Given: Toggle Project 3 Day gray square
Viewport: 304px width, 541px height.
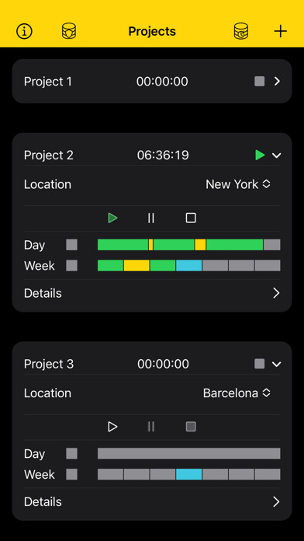Looking at the screenshot, I should coord(71,453).
